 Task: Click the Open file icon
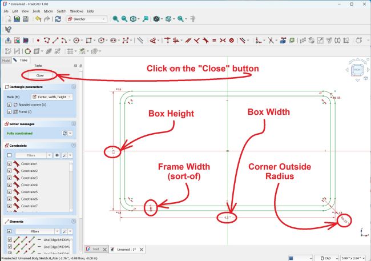17,19
